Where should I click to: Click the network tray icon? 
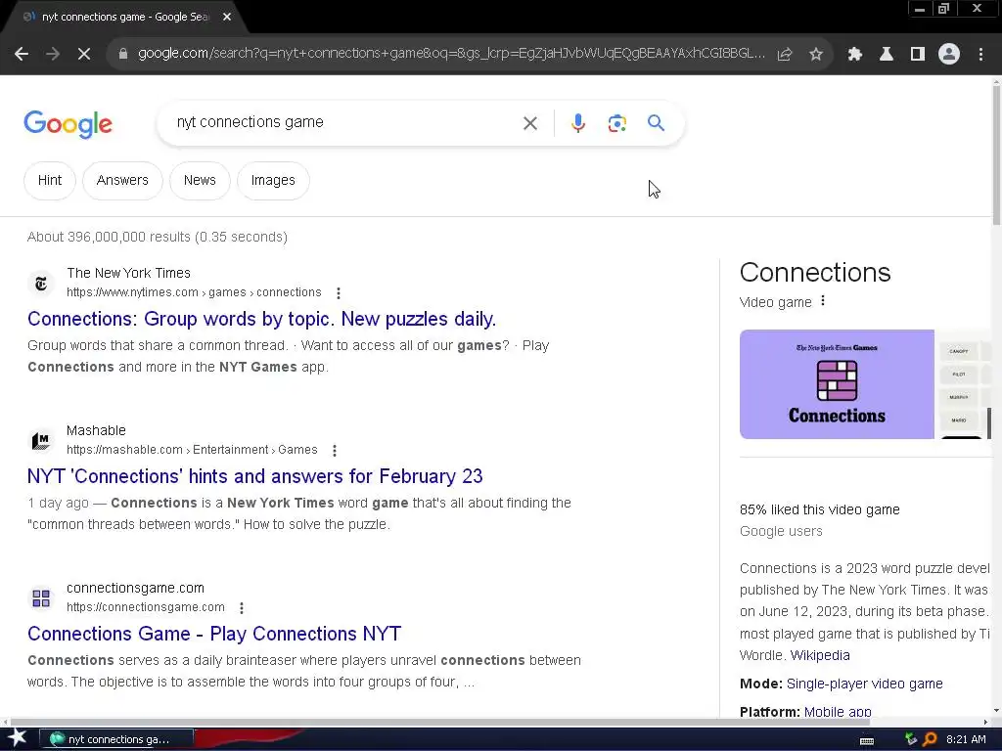[x=911, y=739]
